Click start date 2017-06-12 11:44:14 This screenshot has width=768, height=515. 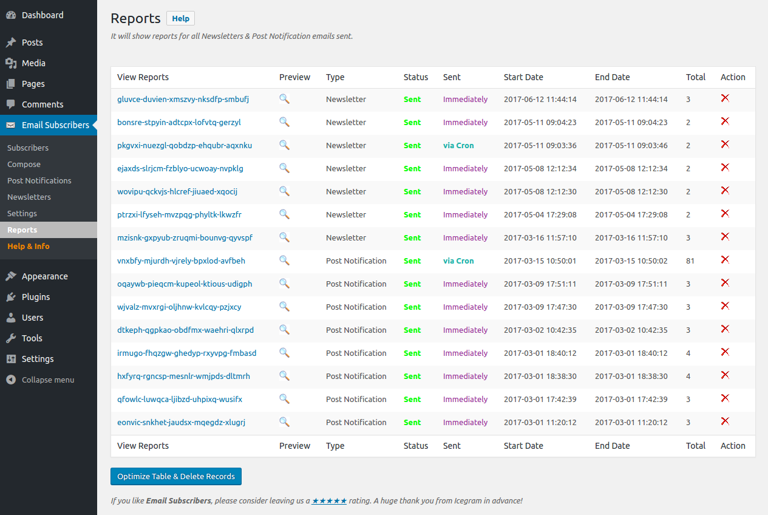540,99
